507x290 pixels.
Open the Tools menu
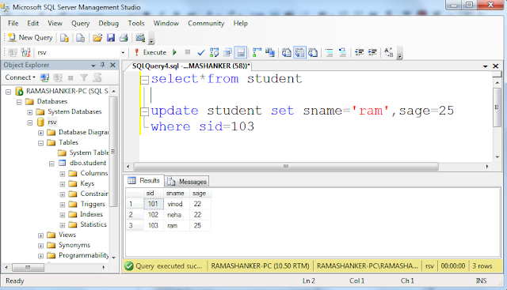click(136, 23)
